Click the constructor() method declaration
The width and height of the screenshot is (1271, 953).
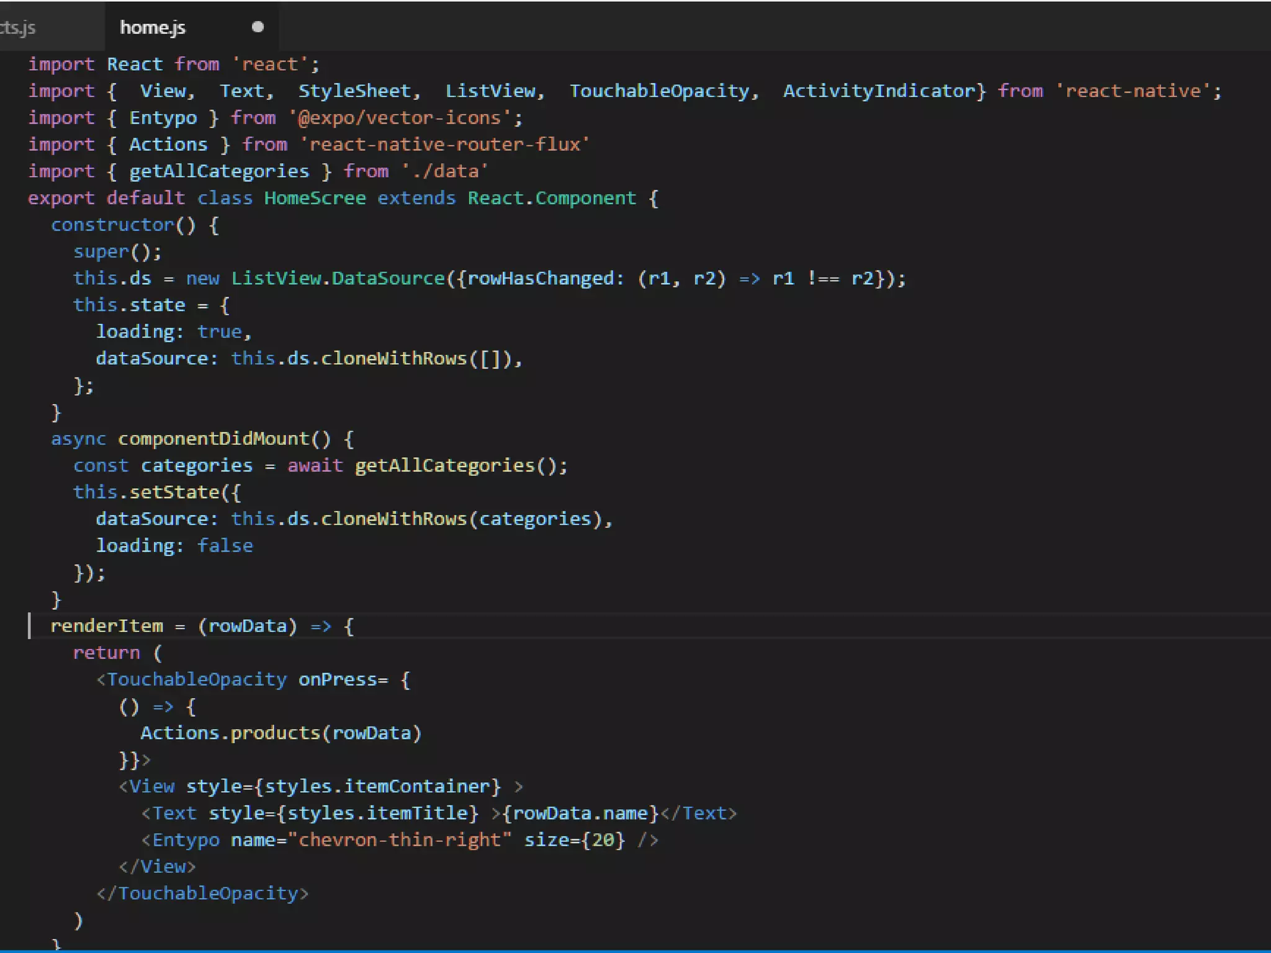click(x=112, y=225)
